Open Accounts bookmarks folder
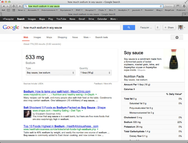The image size is (188, 143). pos(33,10)
